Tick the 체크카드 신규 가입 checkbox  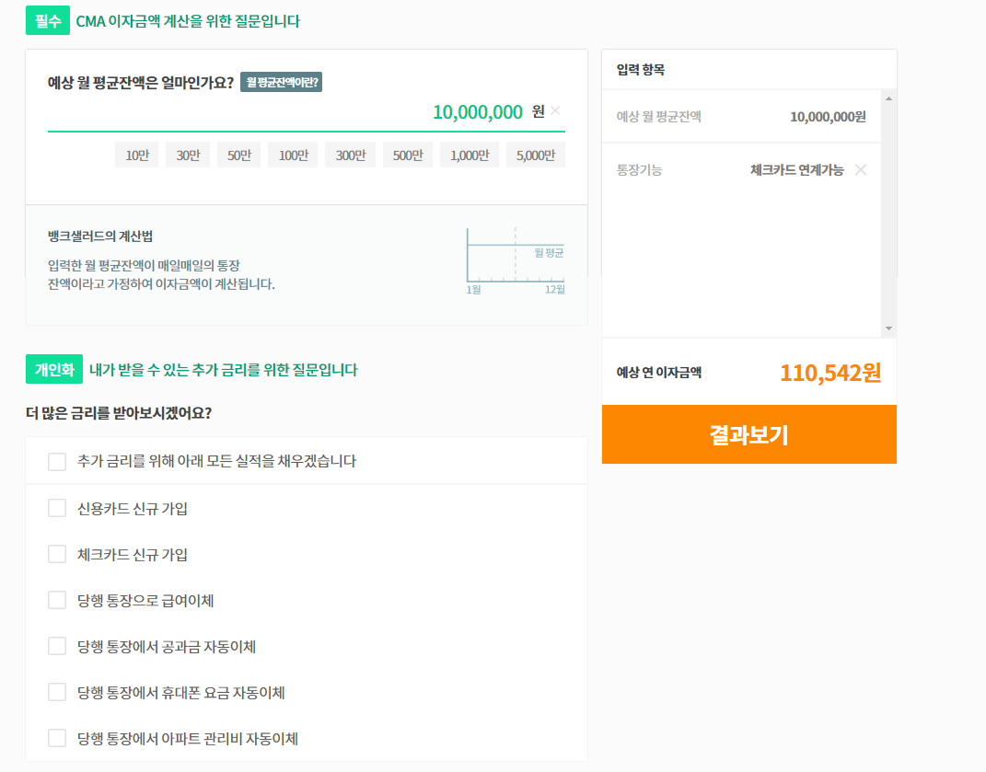[57, 554]
